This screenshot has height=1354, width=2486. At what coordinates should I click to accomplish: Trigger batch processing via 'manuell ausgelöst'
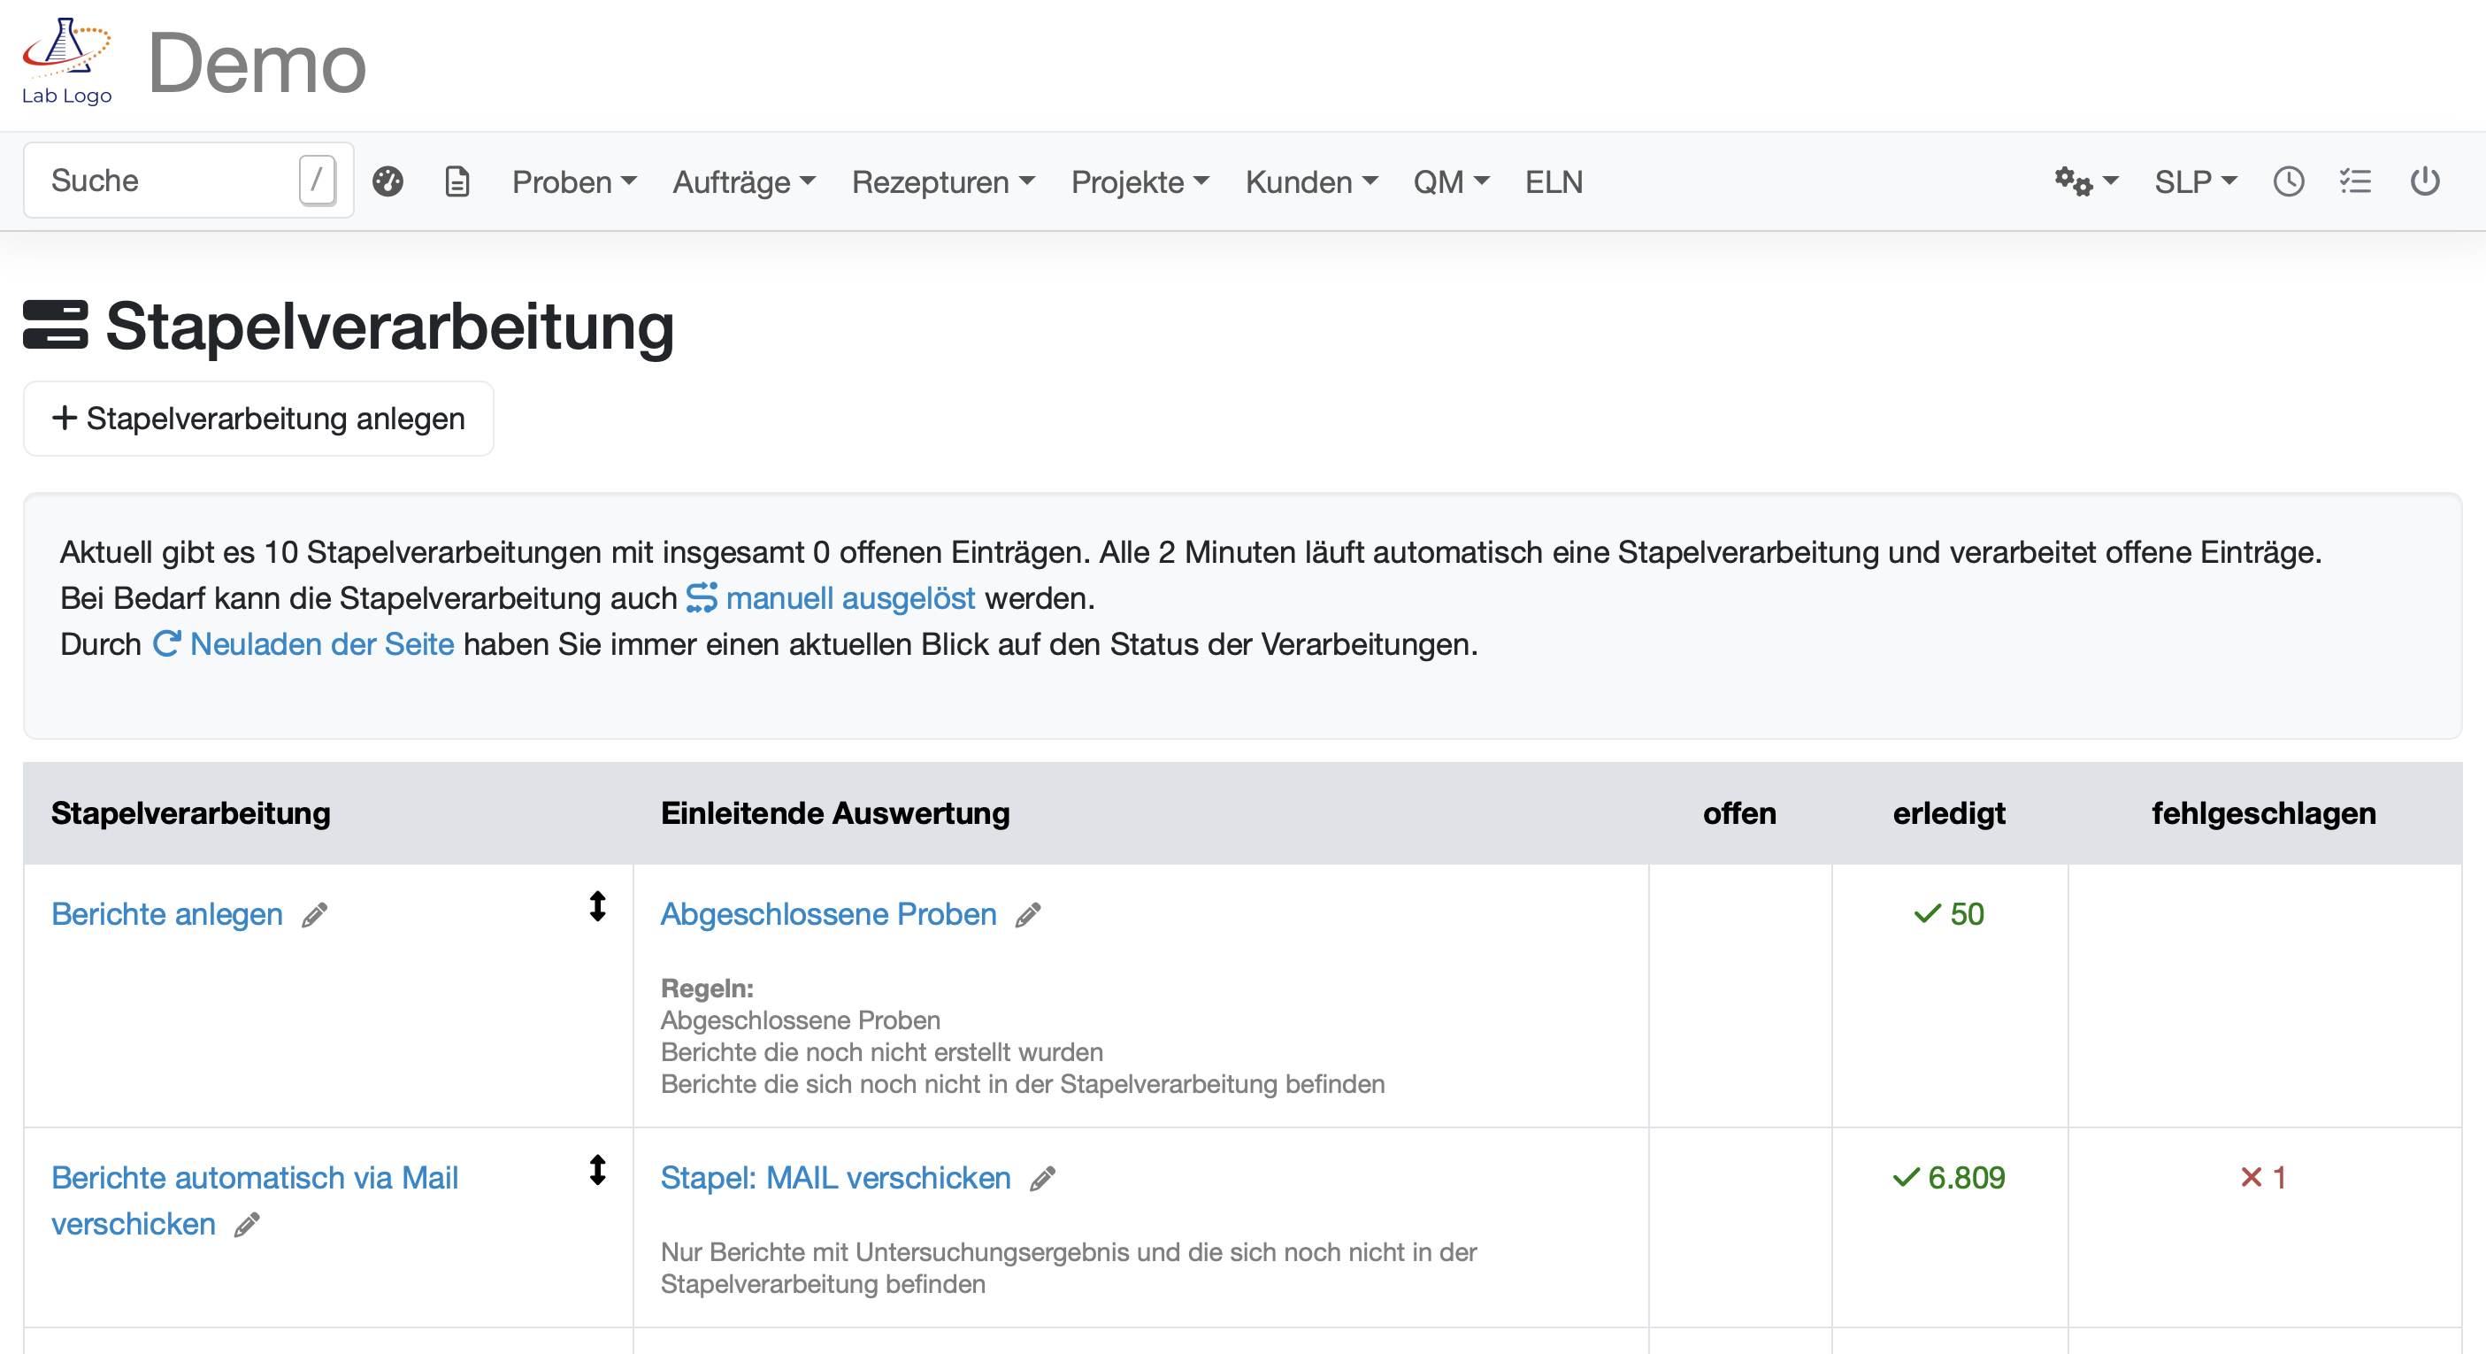click(851, 597)
